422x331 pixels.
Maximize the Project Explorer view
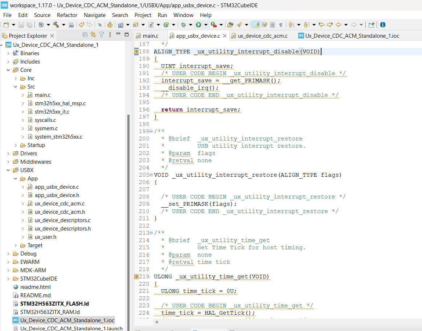tap(127, 34)
